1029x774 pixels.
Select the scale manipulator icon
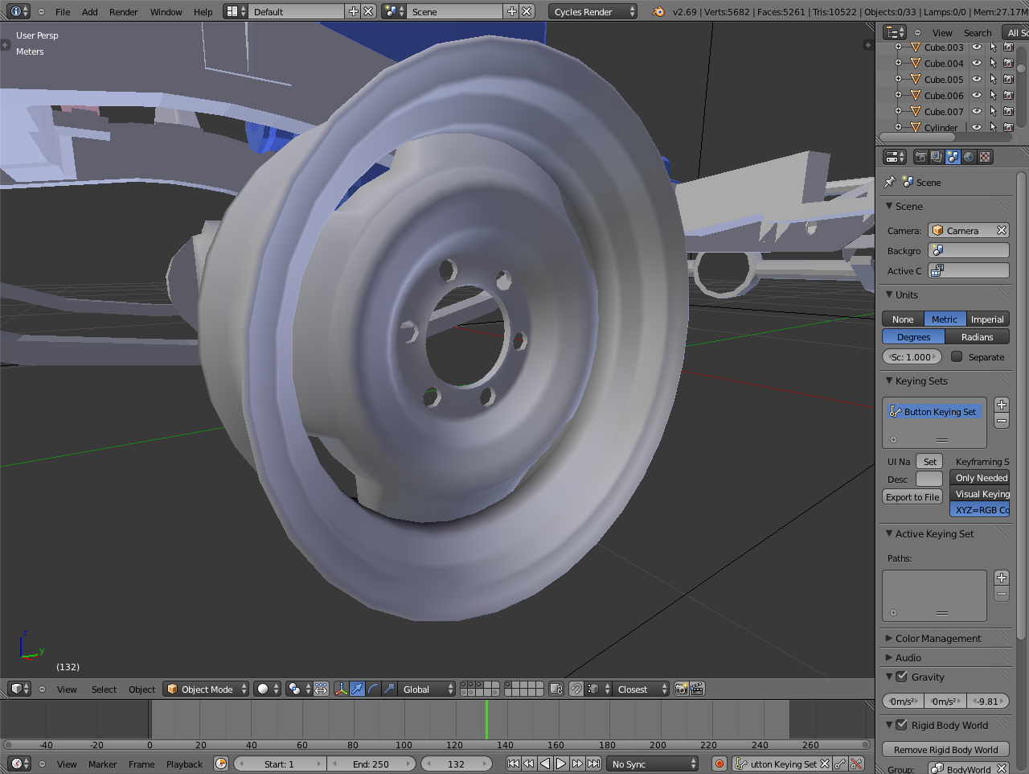pos(389,689)
